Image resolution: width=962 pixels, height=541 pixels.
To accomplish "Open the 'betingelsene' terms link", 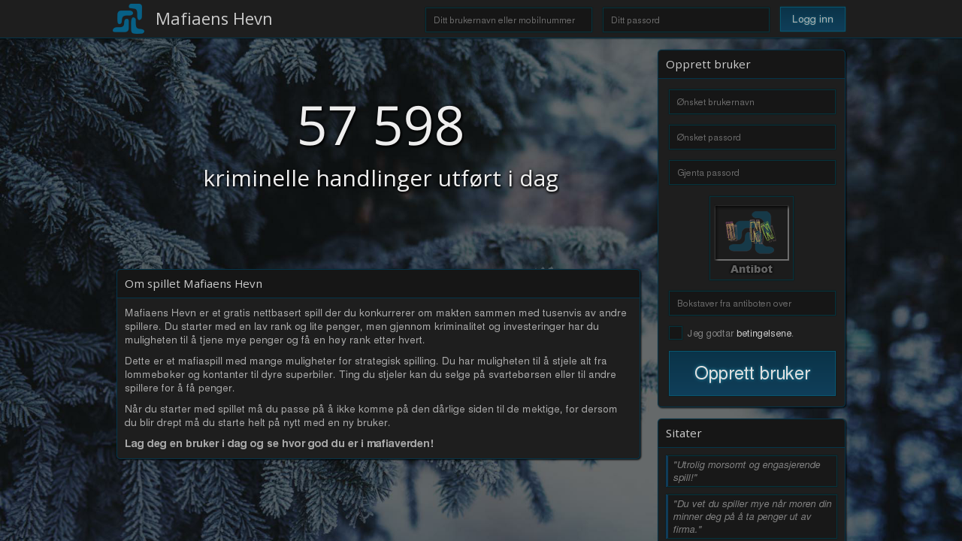I will [764, 334].
